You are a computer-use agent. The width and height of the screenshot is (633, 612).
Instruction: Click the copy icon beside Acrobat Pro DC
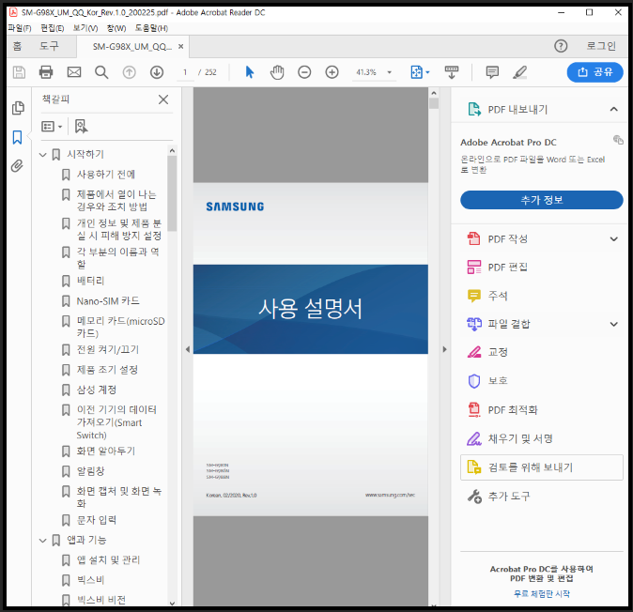coord(618,140)
